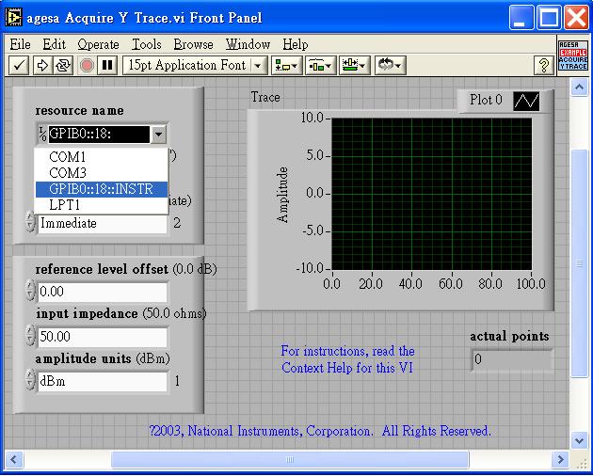593x476 pixels.
Task: Select GPIB0::18::INSTR from the list
Action: pos(101,188)
